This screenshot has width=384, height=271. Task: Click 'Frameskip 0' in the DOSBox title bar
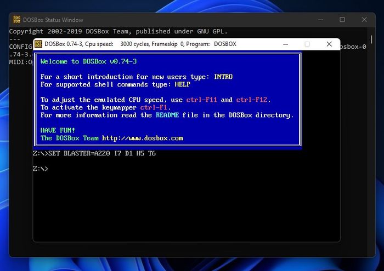pyautogui.click(x=168, y=44)
